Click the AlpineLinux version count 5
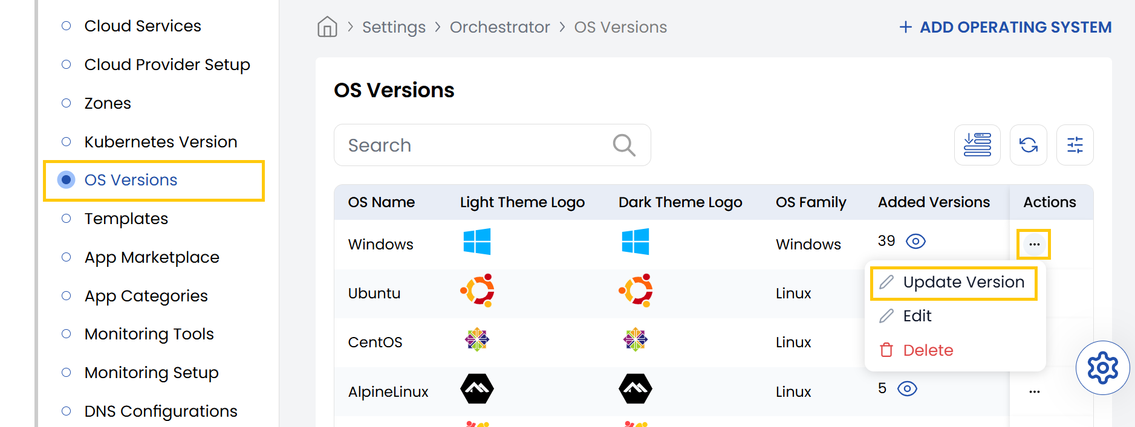Image resolution: width=1135 pixels, height=427 pixels. (882, 388)
